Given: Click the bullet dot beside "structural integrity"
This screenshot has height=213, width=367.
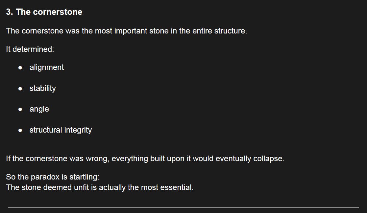Looking at the screenshot, I should point(20,130).
